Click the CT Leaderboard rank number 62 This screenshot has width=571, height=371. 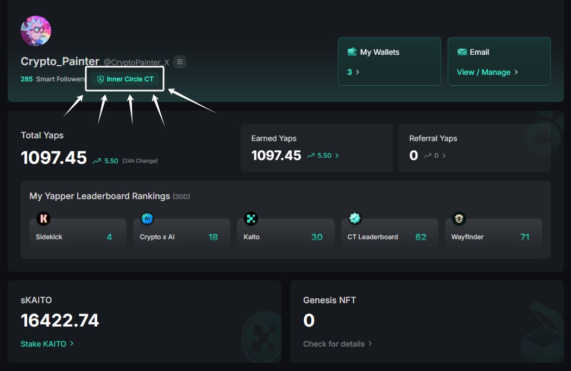[421, 237]
